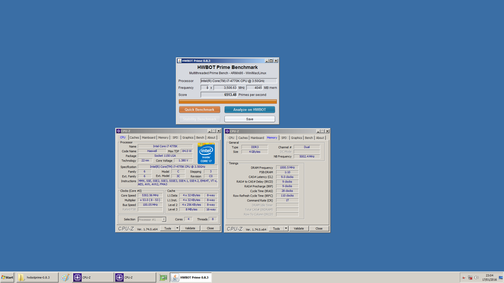Click the frequency field showing 3,506.63
Image resolution: width=504 pixels, height=283 pixels.
point(225,88)
